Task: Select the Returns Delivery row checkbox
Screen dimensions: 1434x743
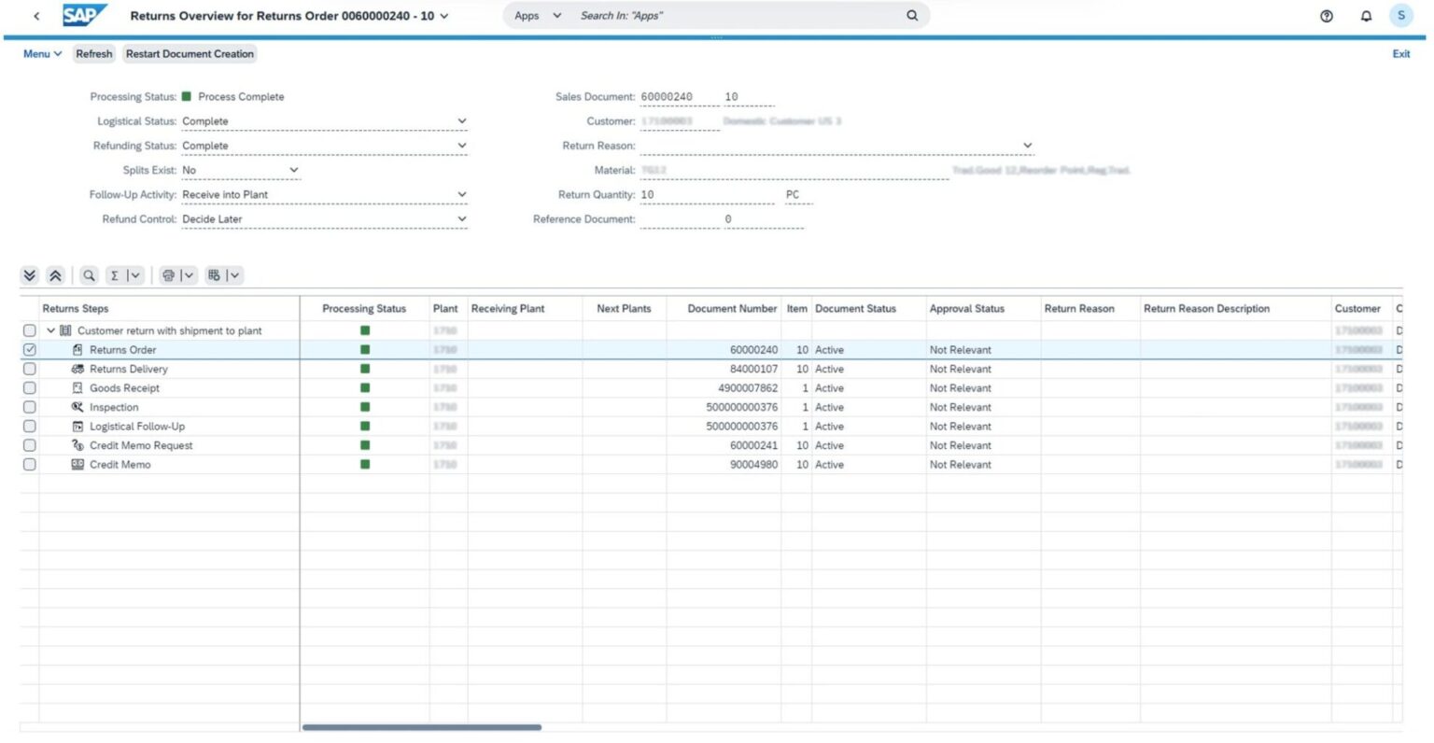Action: click(x=30, y=369)
